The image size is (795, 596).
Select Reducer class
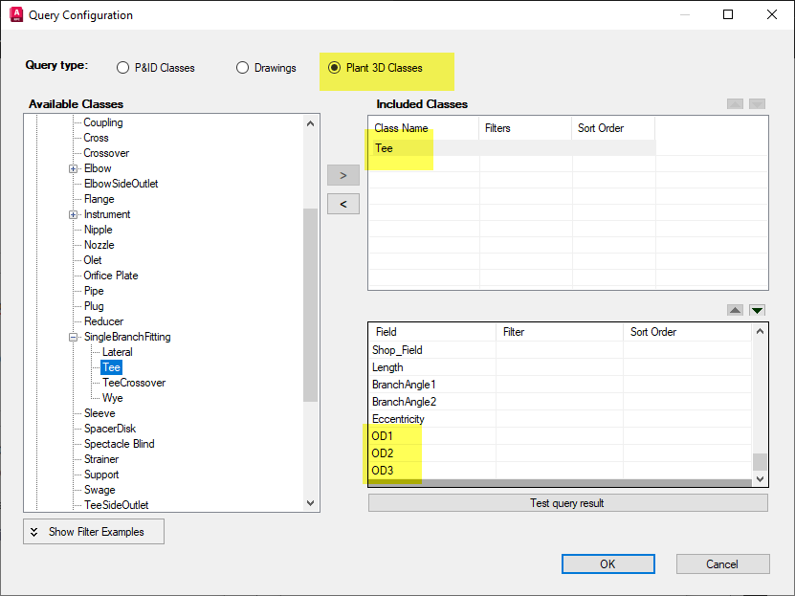(x=103, y=321)
